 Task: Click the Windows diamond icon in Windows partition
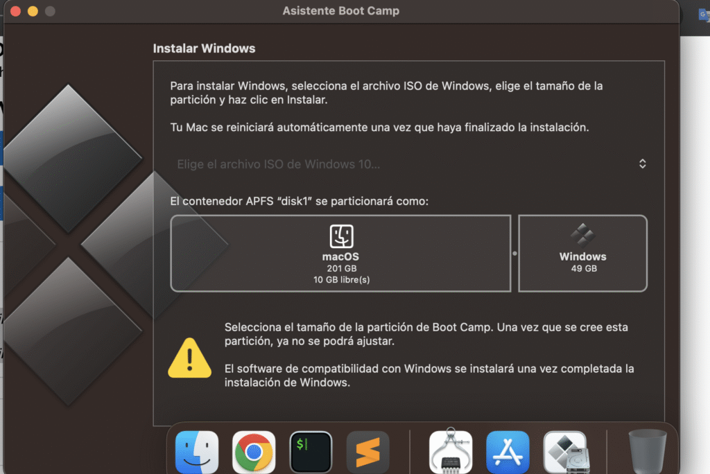(x=582, y=235)
